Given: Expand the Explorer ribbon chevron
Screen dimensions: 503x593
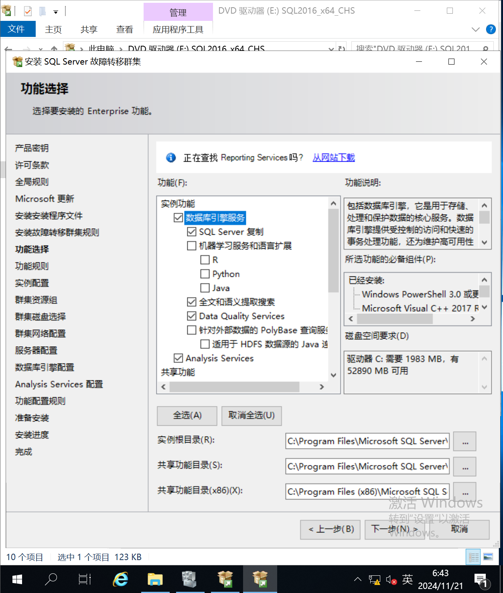Looking at the screenshot, I should click(476, 29).
